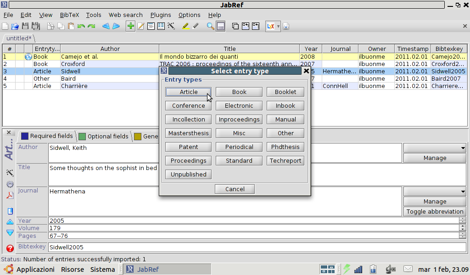
Task: Click the yellow highlighter mark entries icon
Action: 185,26
